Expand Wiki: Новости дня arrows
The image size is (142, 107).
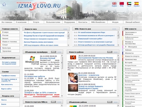tap(114, 29)
